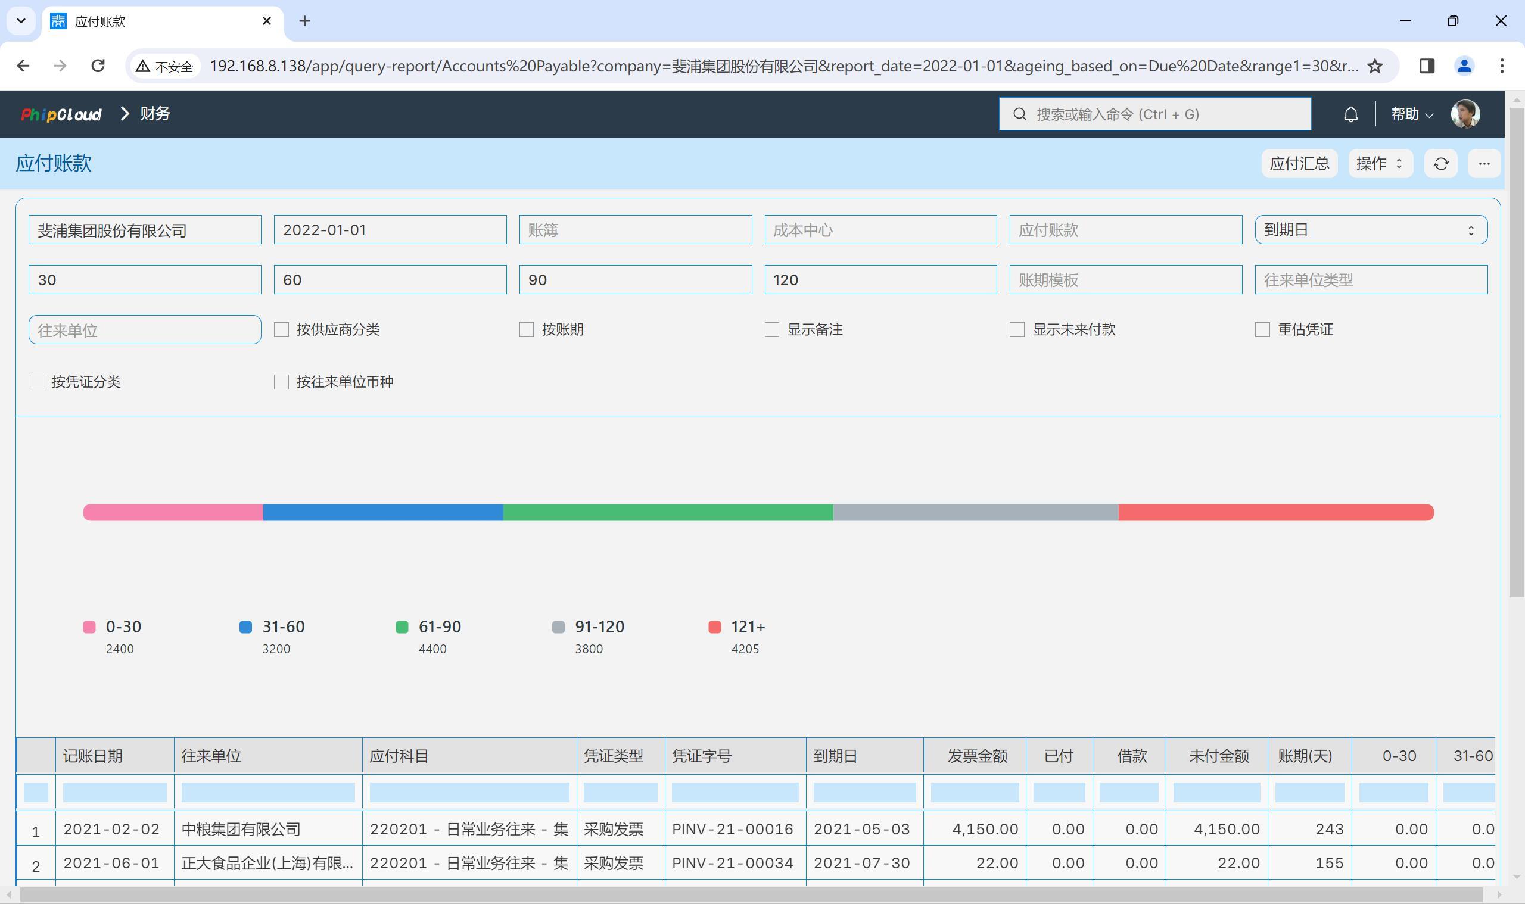Open the 帮助 help menu
The image size is (1525, 904).
pos(1412,114)
